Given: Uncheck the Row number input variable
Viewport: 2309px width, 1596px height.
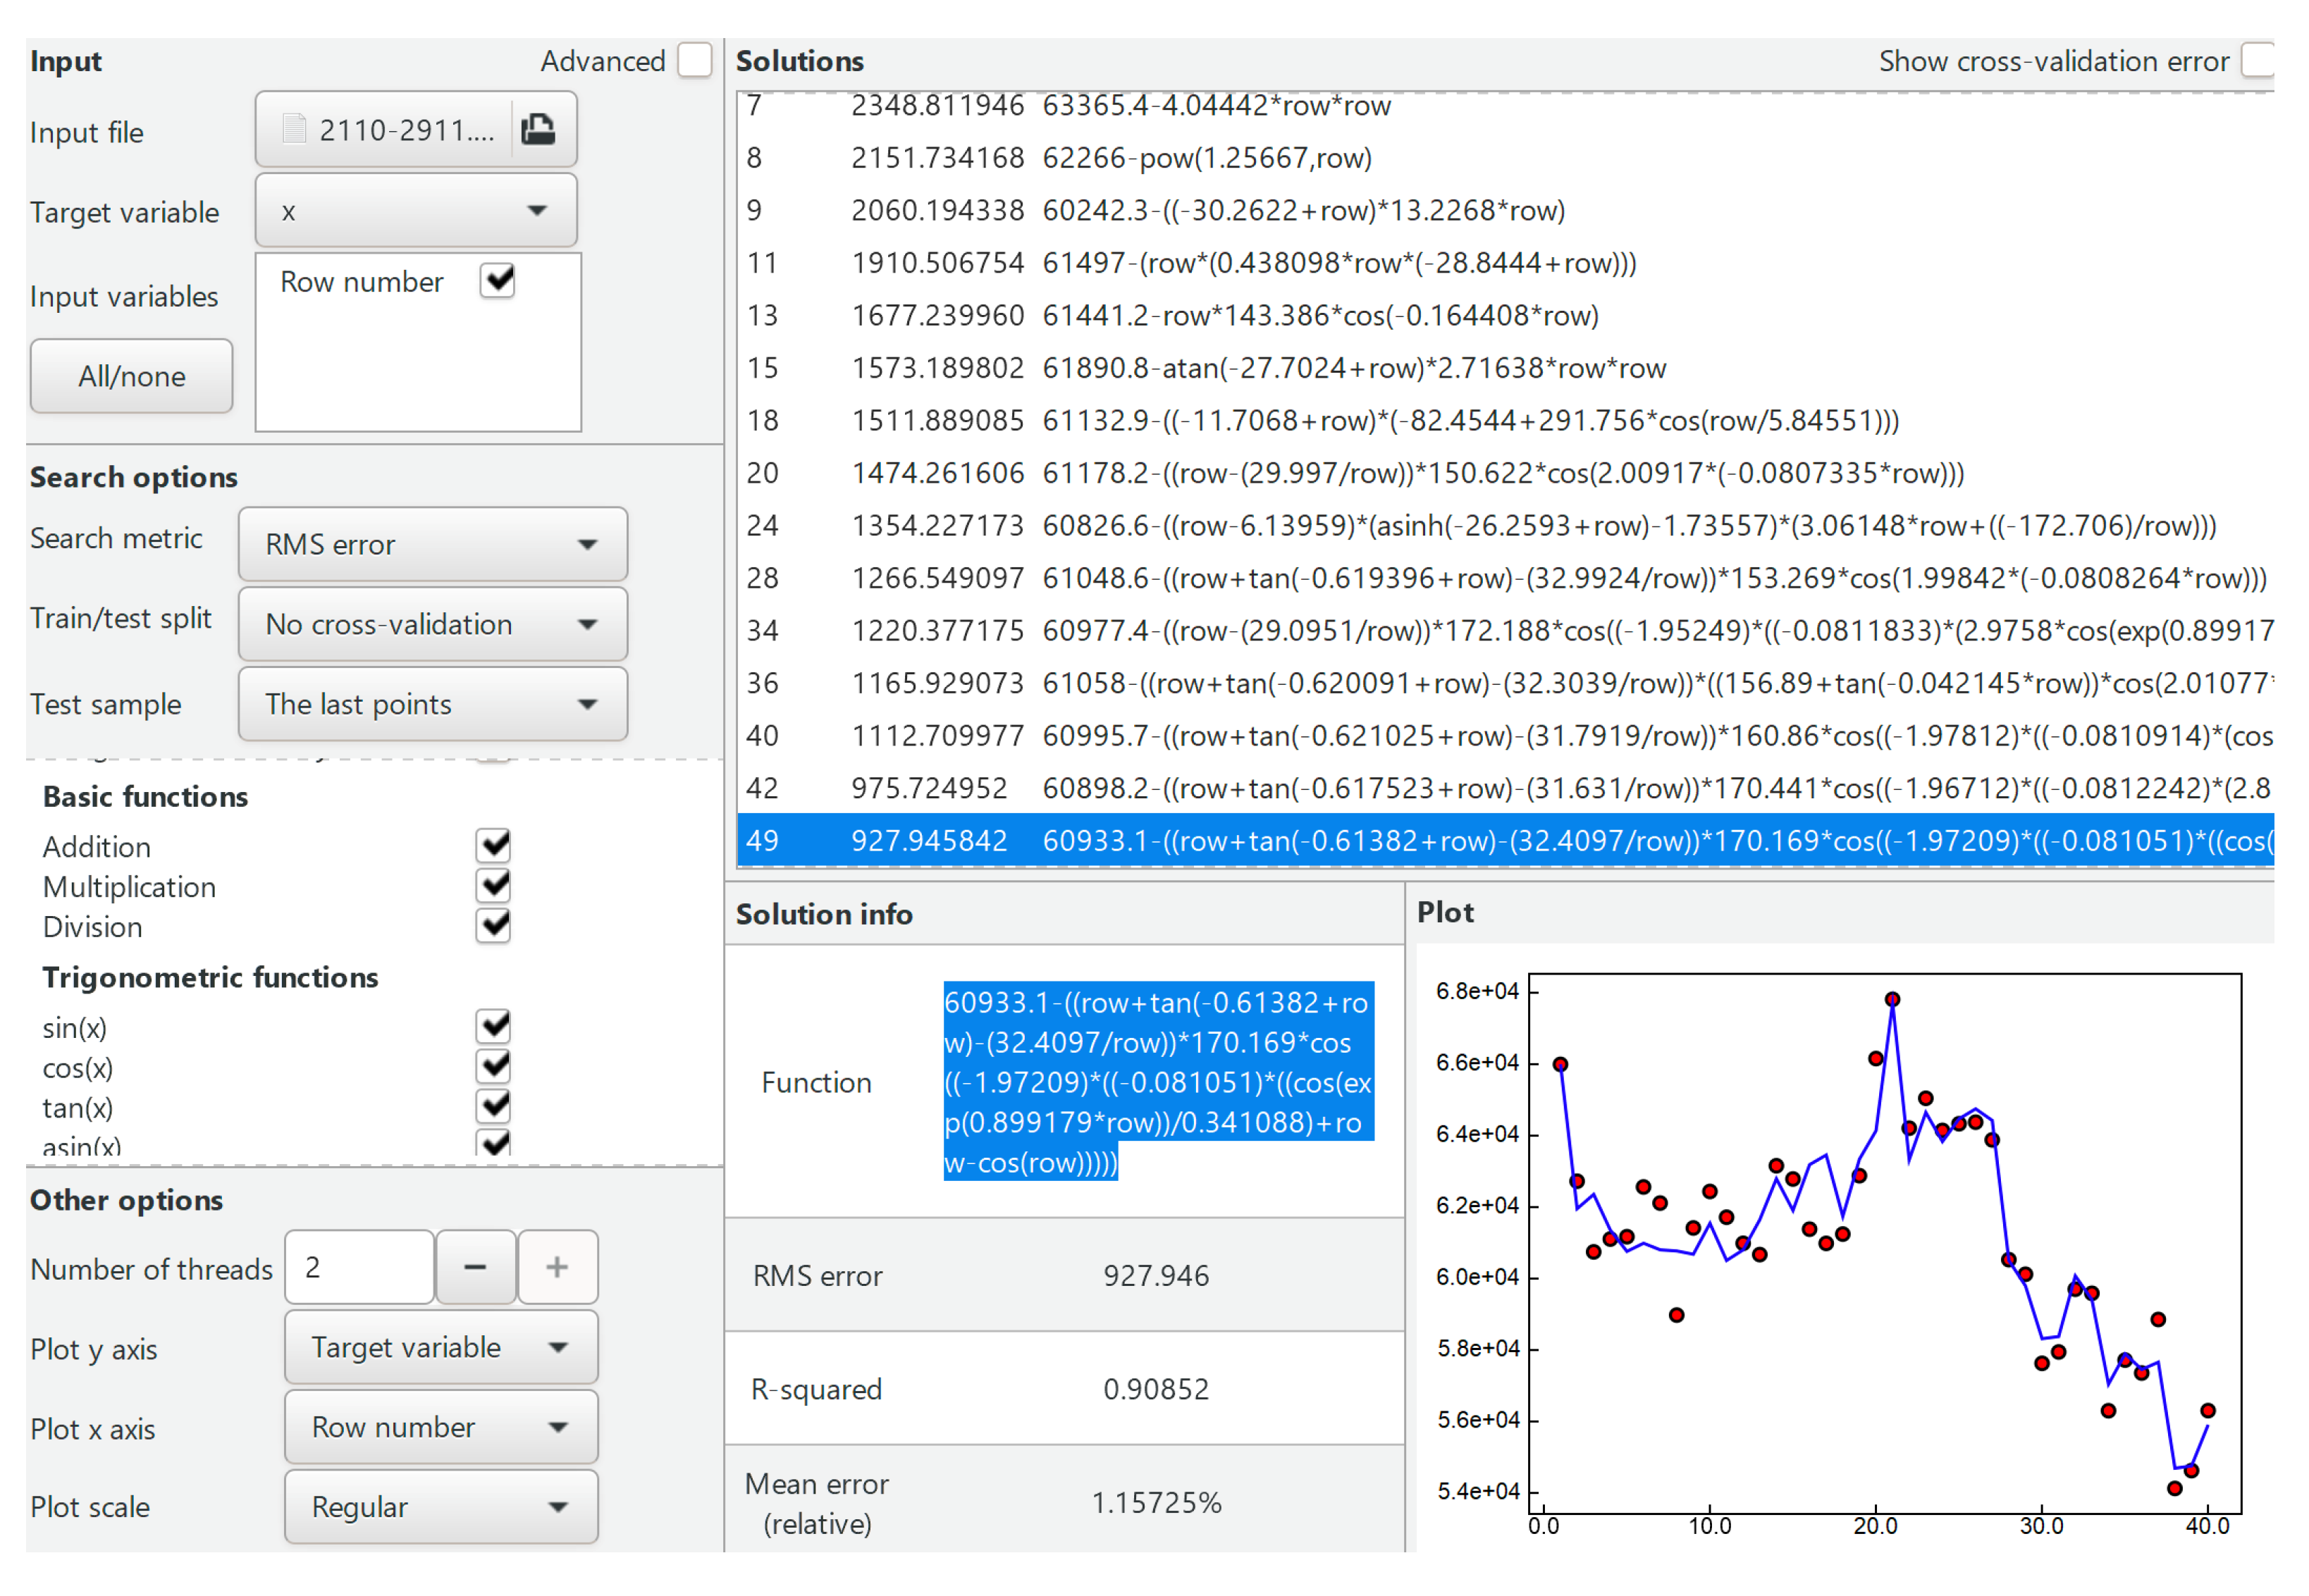Looking at the screenshot, I should pos(497,281).
